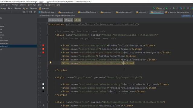
Task: Click the main navigation bar folder
Action: pos(18,8)
